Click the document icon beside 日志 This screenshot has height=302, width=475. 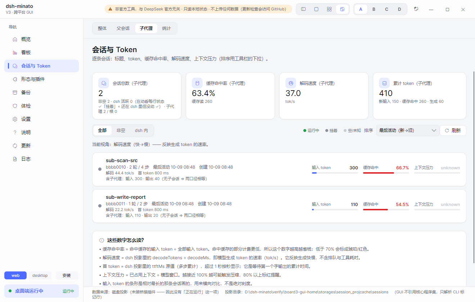(x=15, y=159)
